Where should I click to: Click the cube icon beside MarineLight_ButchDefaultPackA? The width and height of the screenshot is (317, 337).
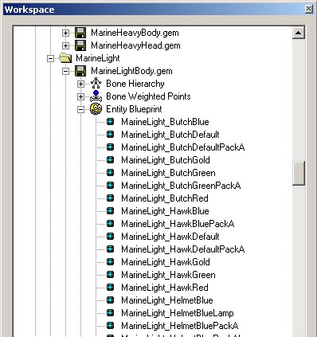pyautogui.click(x=111, y=147)
